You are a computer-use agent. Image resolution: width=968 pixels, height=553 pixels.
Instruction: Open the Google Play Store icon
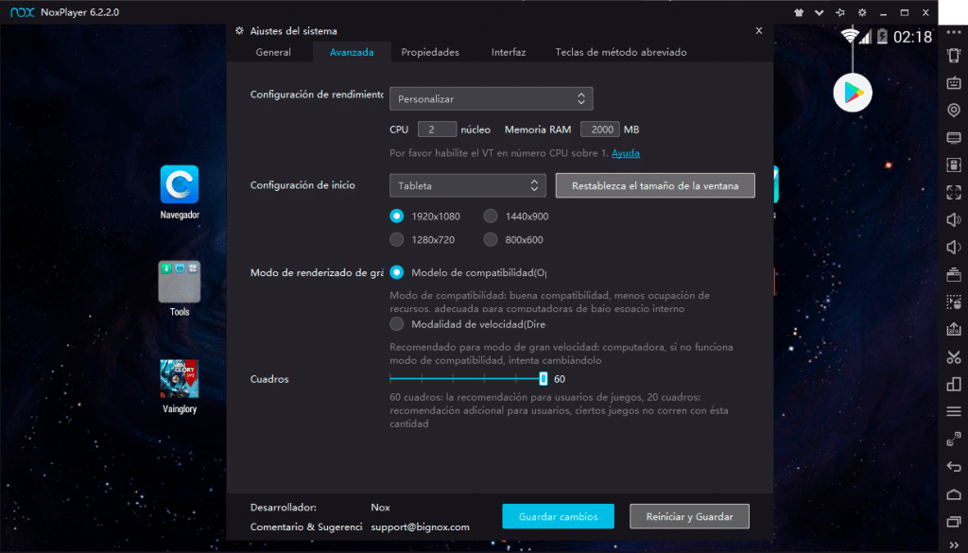pyautogui.click(x=852, y=93)
